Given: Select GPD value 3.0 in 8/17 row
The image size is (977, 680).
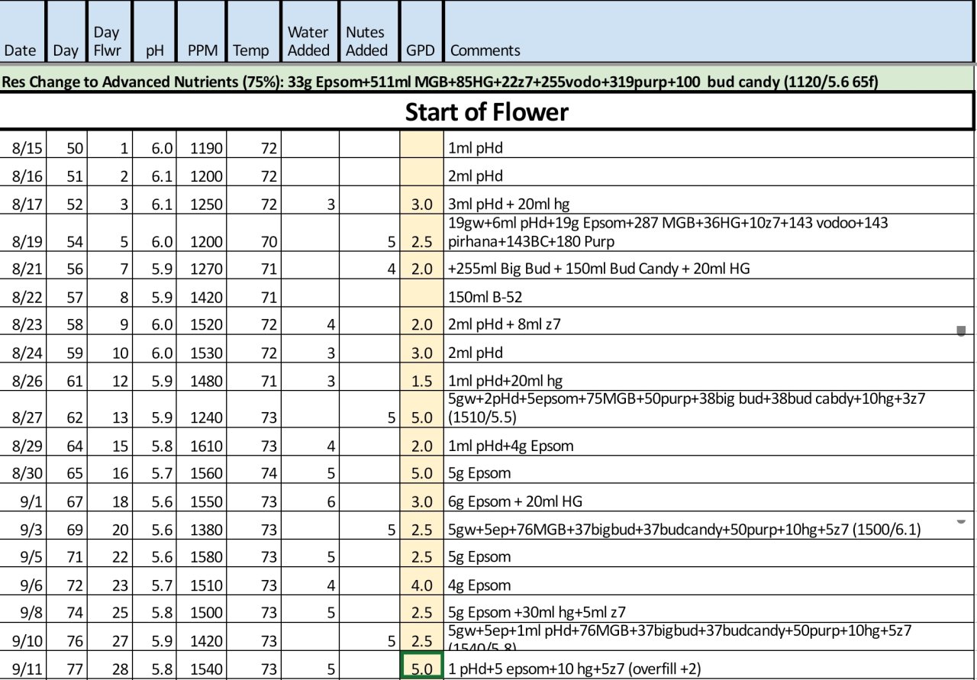Looking at the screenshot, I should point(421,205).
